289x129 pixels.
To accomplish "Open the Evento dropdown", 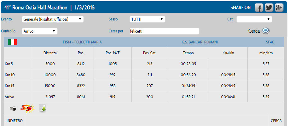I will [53, 20].
